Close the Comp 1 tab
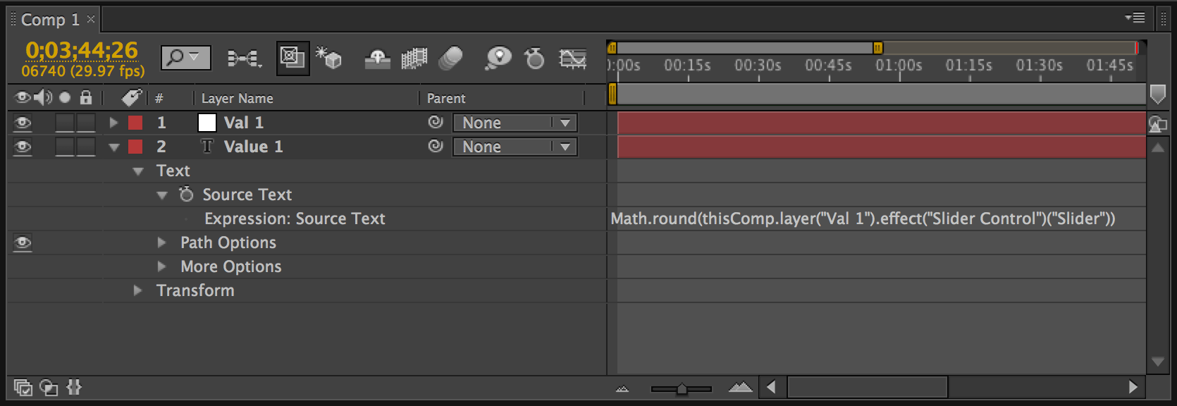Viewport: 1177px width, 406px height. point(91,19)
